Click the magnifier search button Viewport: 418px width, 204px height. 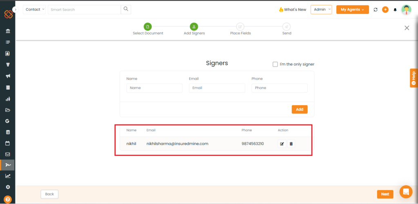point(126,9)
